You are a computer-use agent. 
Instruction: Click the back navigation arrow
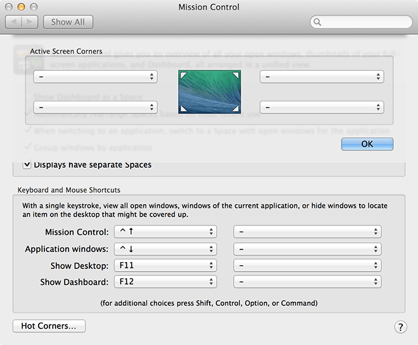pos(14,22)
